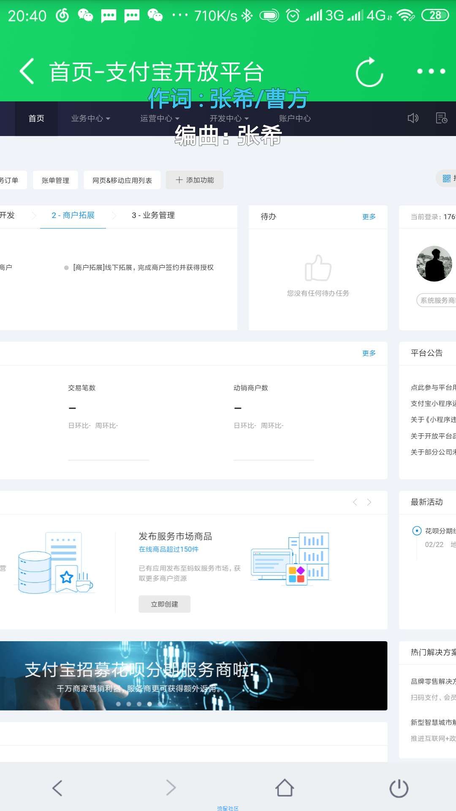
Task: Click the 系统服务商 tag under the avatar
Action: pyautogui.click(x=437, y=300)
